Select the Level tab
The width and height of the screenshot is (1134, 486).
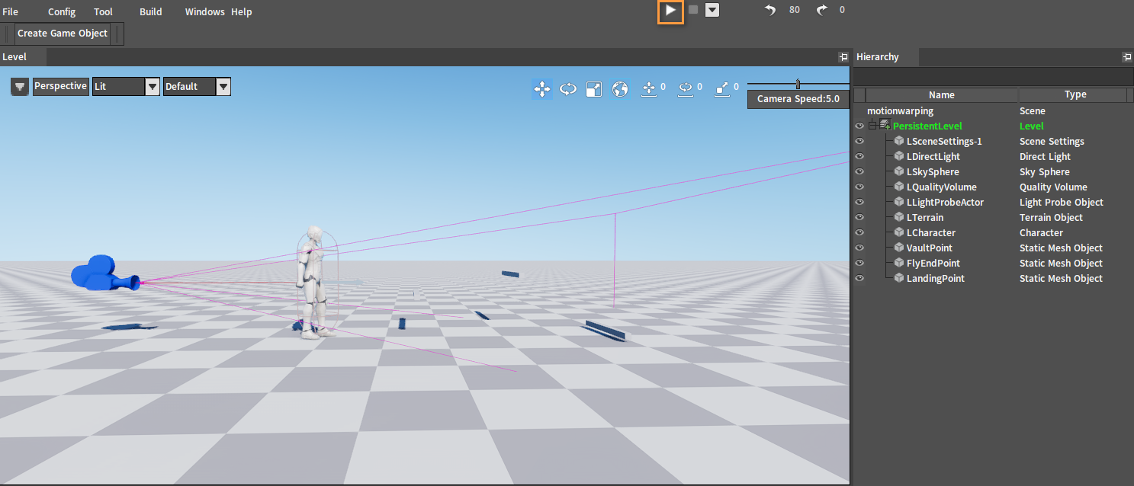(x=23, y=57)
